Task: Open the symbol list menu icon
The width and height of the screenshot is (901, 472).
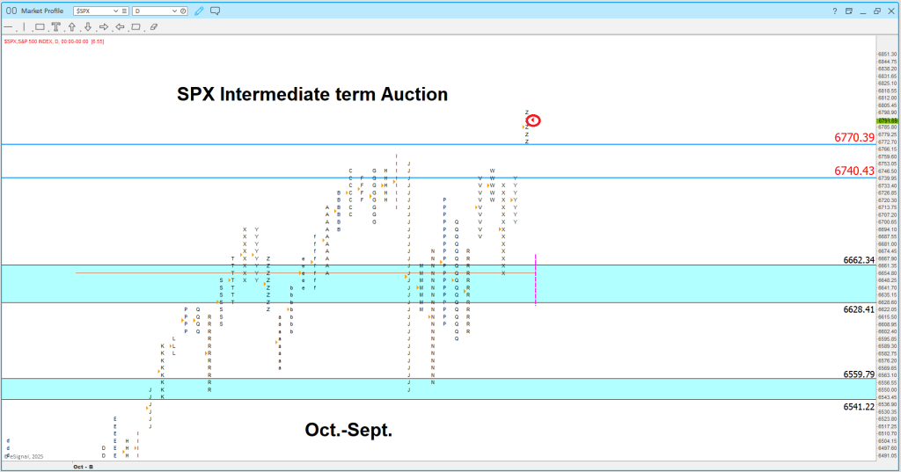Action: pos(124,11)
